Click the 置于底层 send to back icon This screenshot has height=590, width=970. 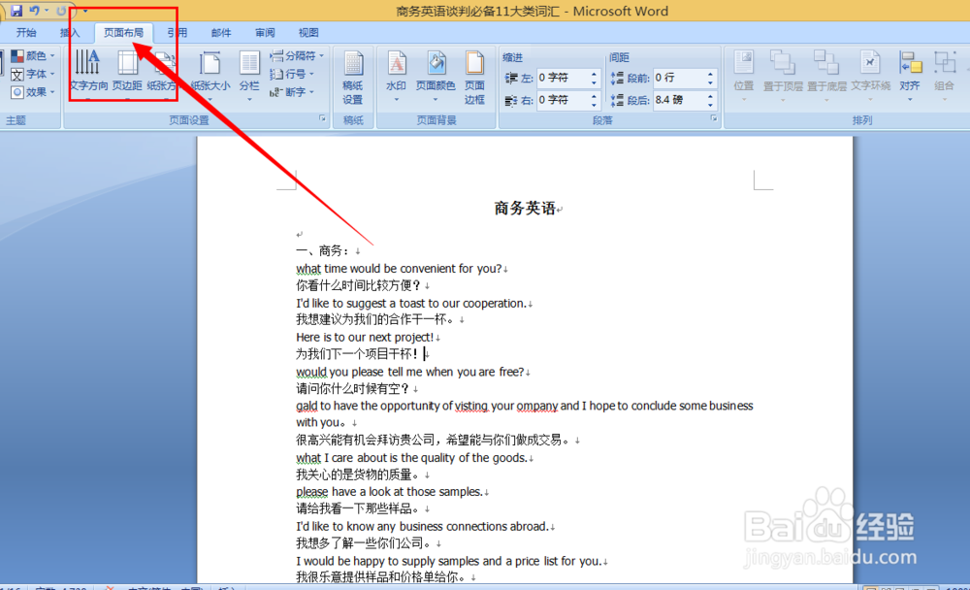(x=826, y=75)
